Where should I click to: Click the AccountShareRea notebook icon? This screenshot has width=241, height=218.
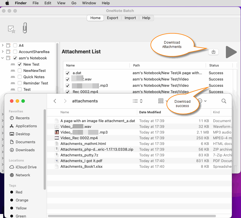tap(8, 52)
